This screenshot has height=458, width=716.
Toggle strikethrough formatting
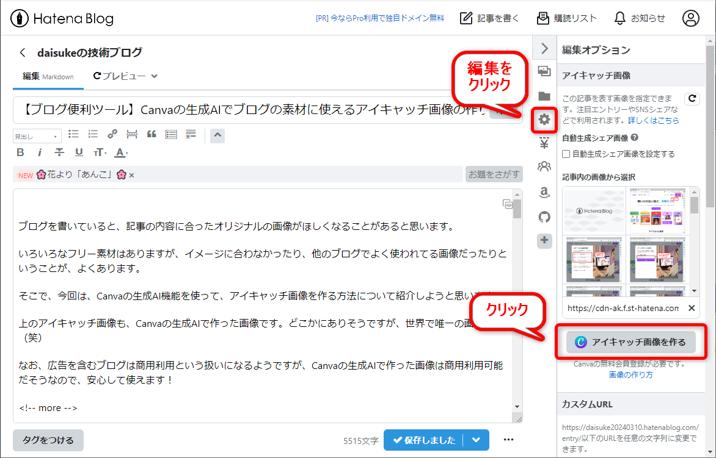click(x=59, y=152)
